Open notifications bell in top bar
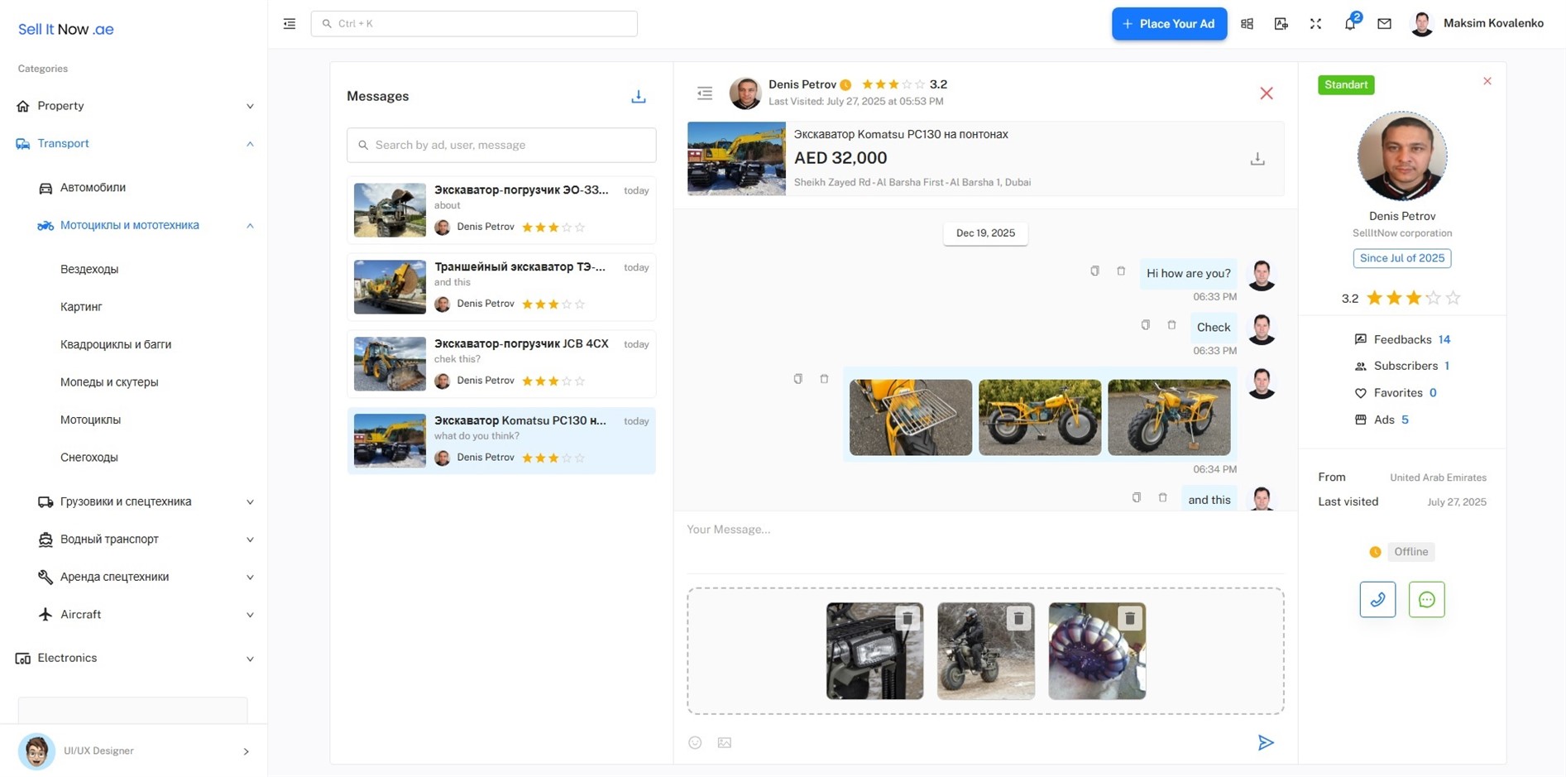This screenshot has width=1566, height=777. (x=1349, y=24)
